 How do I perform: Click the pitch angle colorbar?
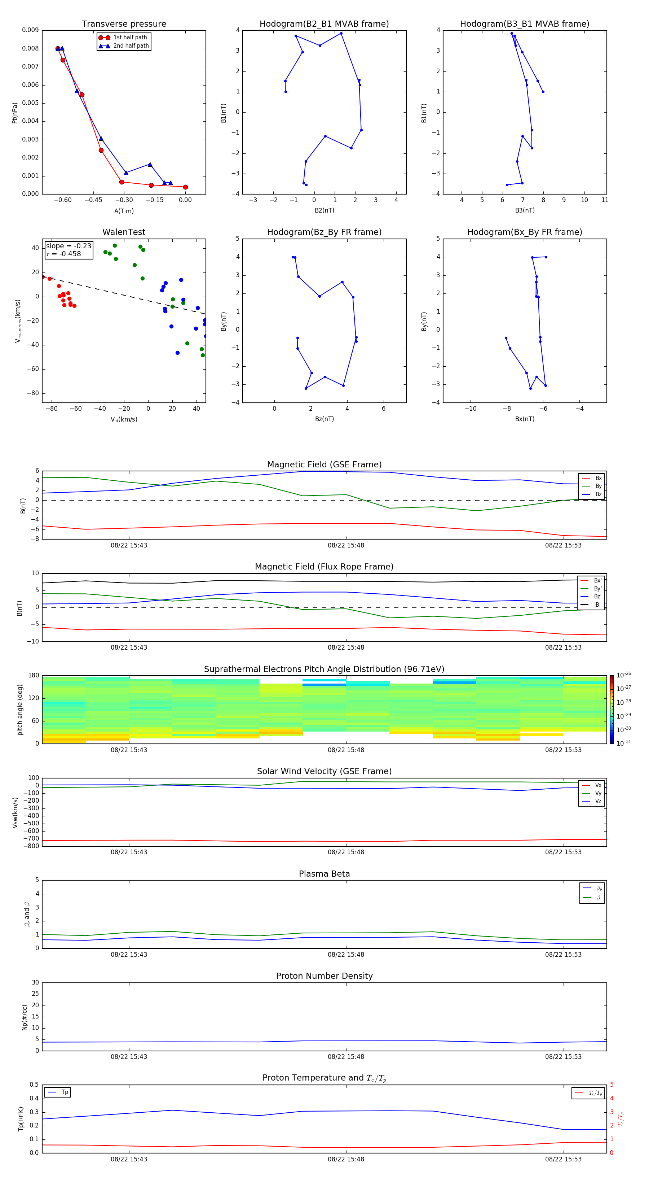612,710
